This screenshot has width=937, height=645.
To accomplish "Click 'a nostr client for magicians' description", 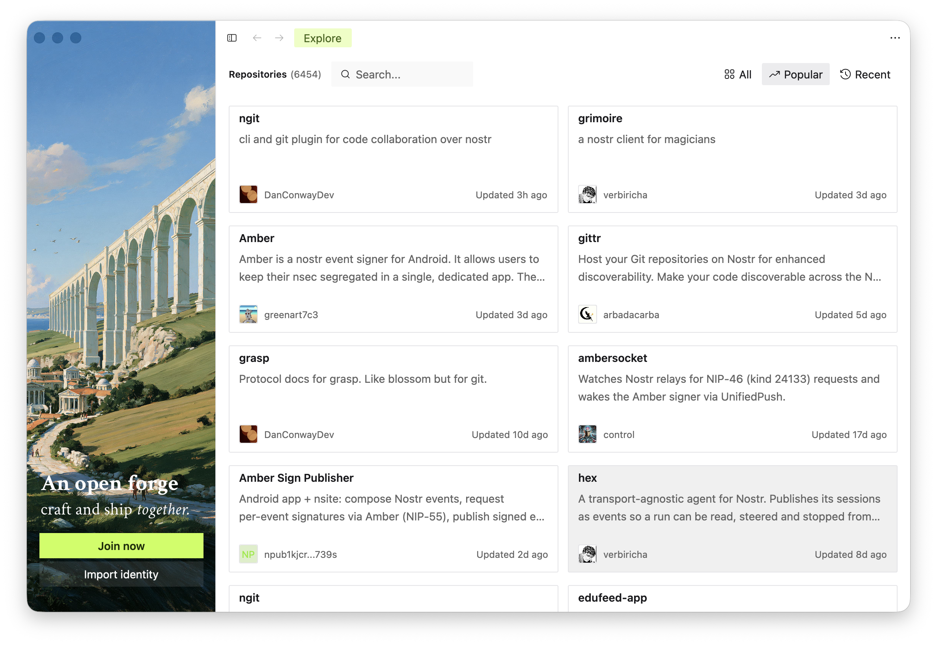I will pos(646,140).
